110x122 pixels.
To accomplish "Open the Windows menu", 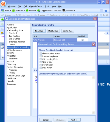I will [x=12, y=6].
